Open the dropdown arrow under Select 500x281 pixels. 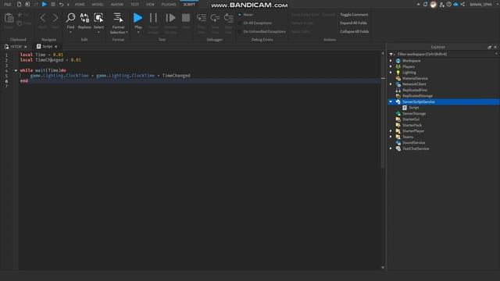click(x=98, y=32)
